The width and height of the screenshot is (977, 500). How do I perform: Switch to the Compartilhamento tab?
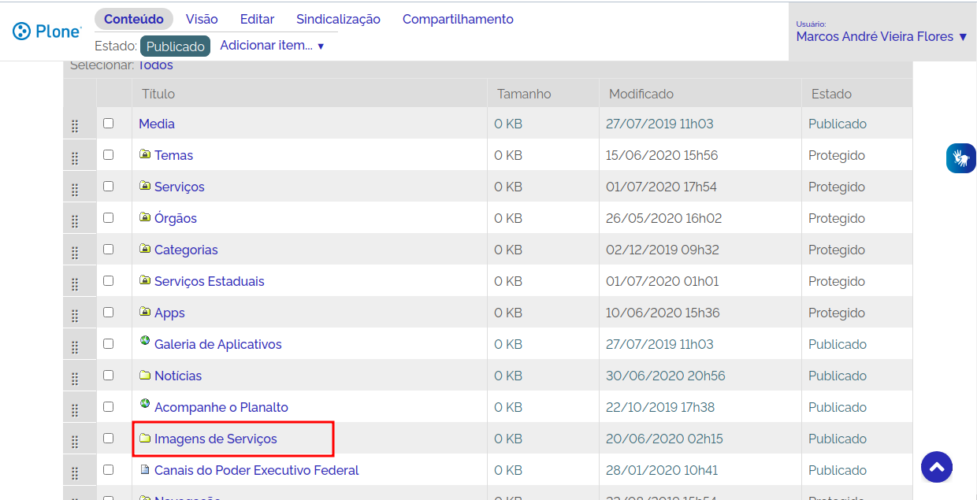tap(458, 19)
